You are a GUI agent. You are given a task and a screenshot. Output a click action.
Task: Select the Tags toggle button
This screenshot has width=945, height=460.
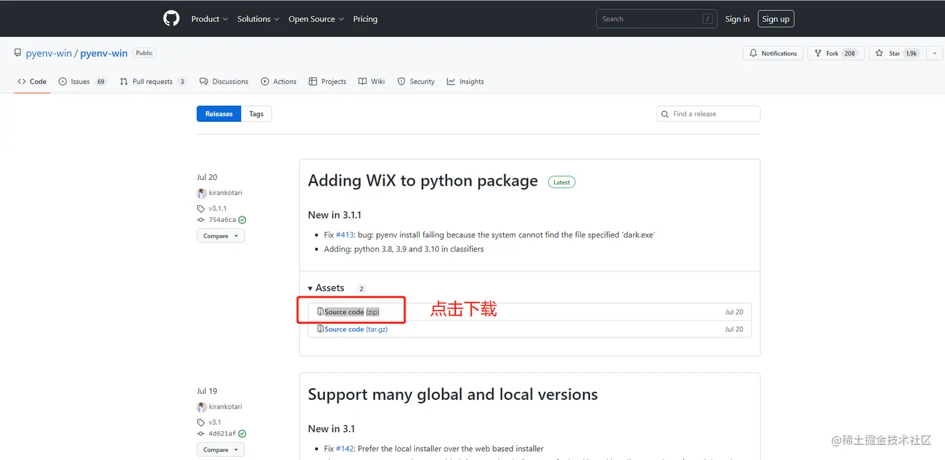(x=256, y=114)
